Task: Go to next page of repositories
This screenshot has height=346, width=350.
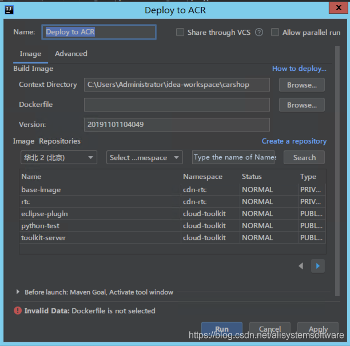Action: [317, 266]
